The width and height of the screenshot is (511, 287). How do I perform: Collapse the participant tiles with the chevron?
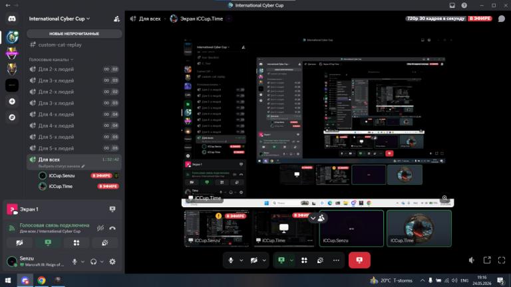[x=313, y=218]
